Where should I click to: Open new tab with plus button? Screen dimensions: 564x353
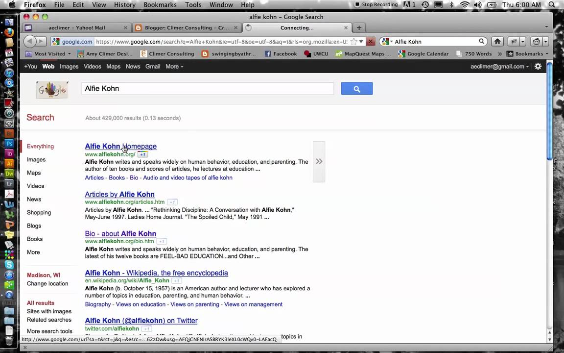pyautogui.click(x=358, y=28)
